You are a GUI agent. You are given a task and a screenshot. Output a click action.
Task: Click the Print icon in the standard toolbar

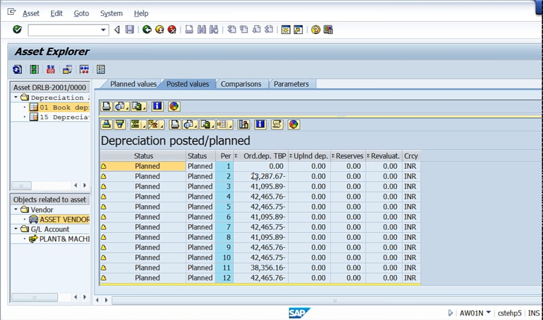point(189,30)
